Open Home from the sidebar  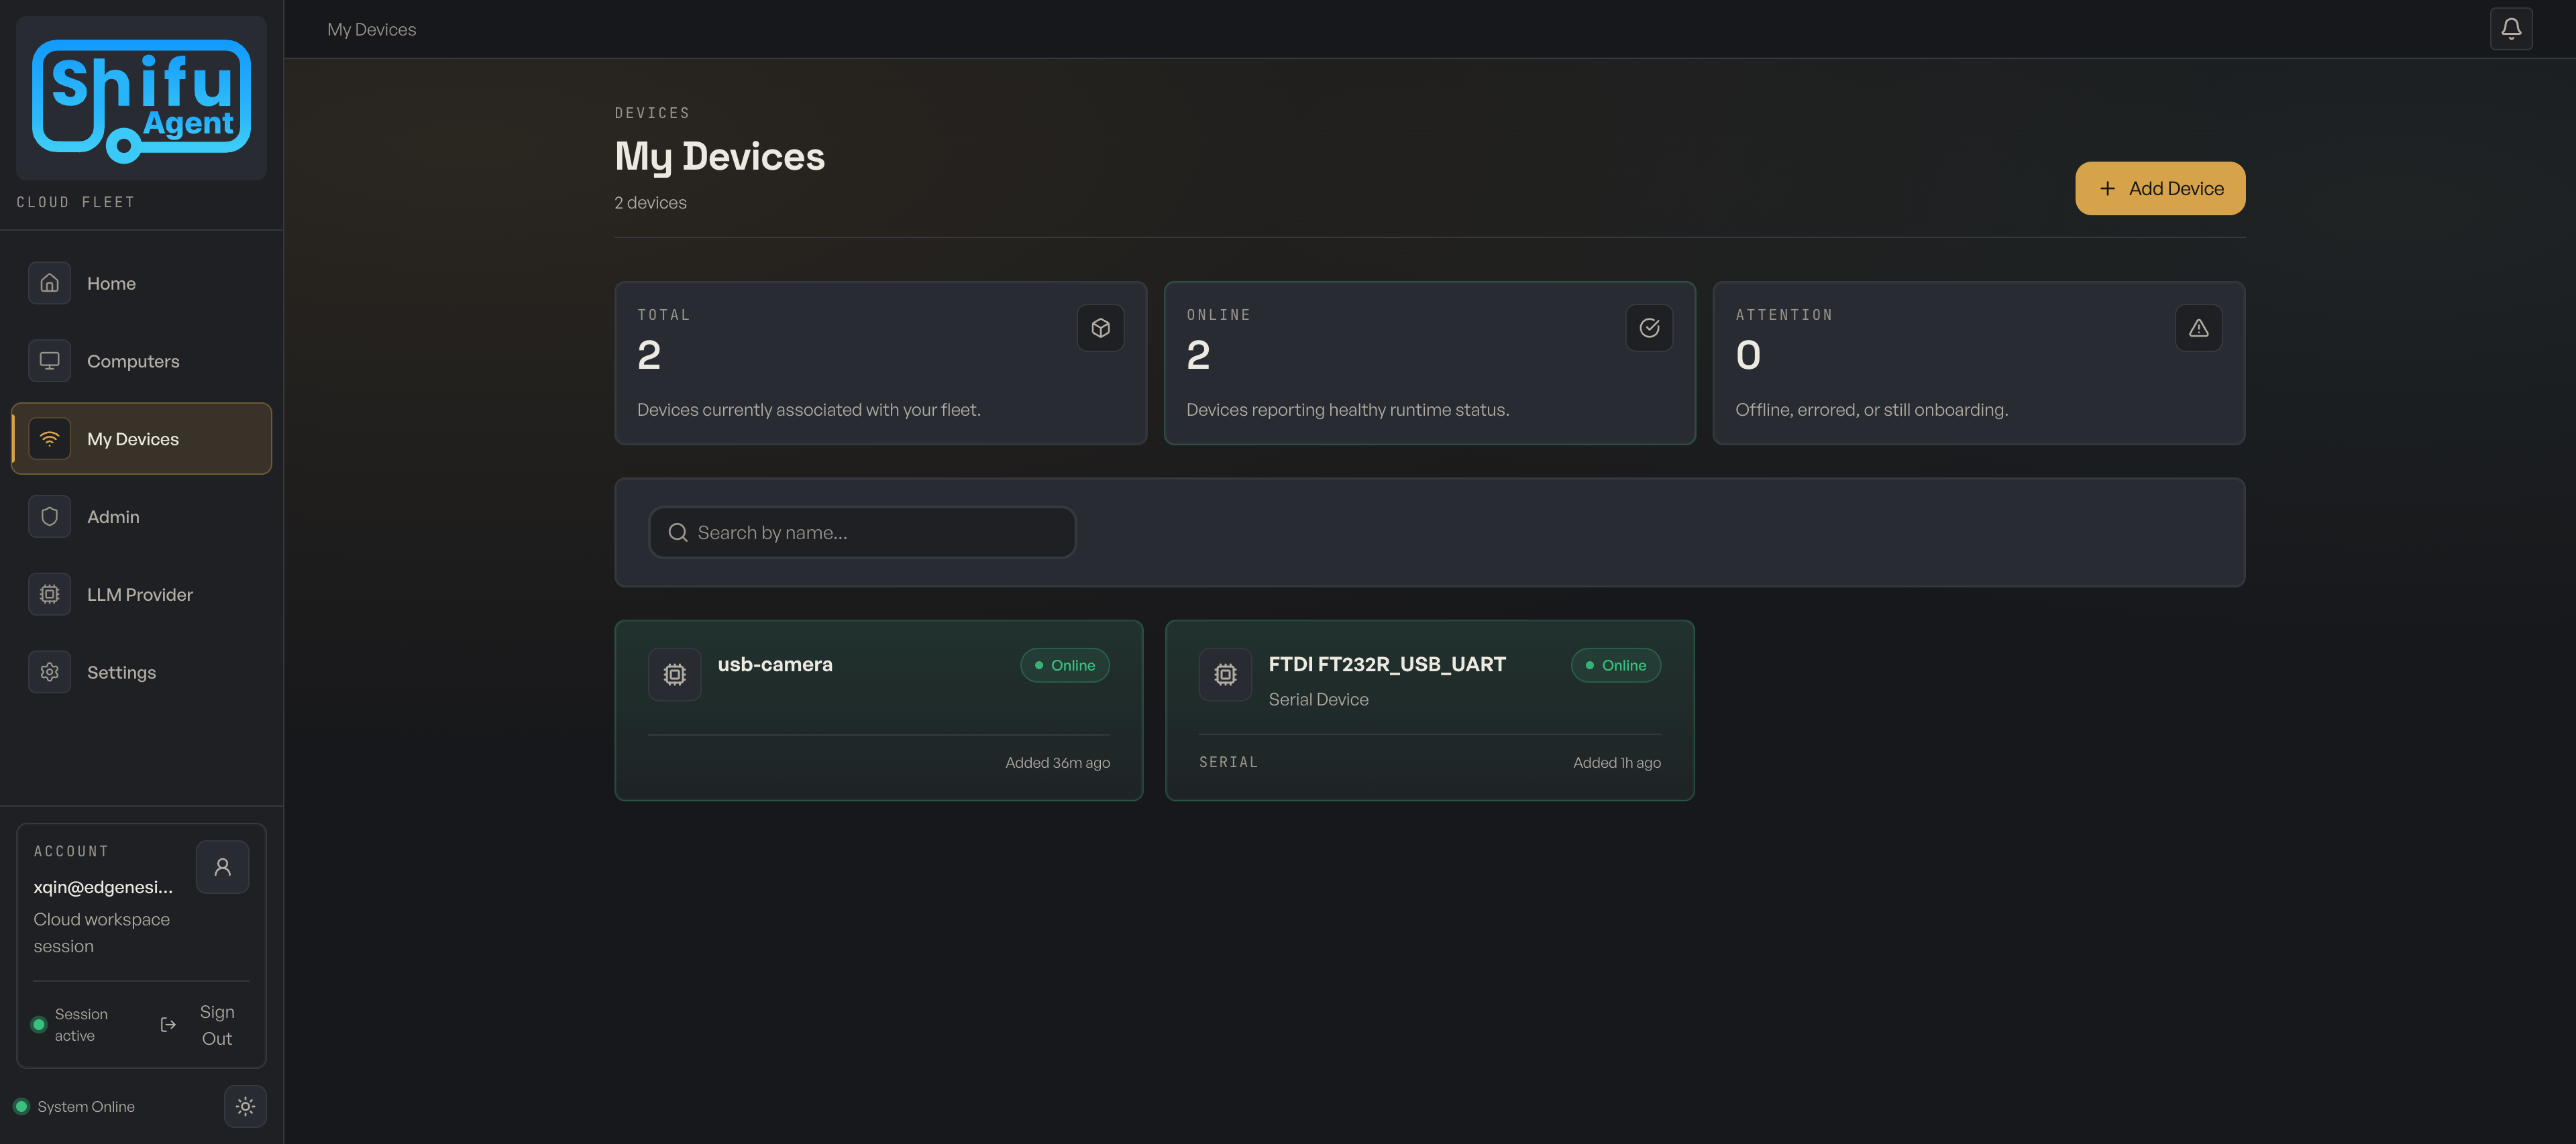49,283
